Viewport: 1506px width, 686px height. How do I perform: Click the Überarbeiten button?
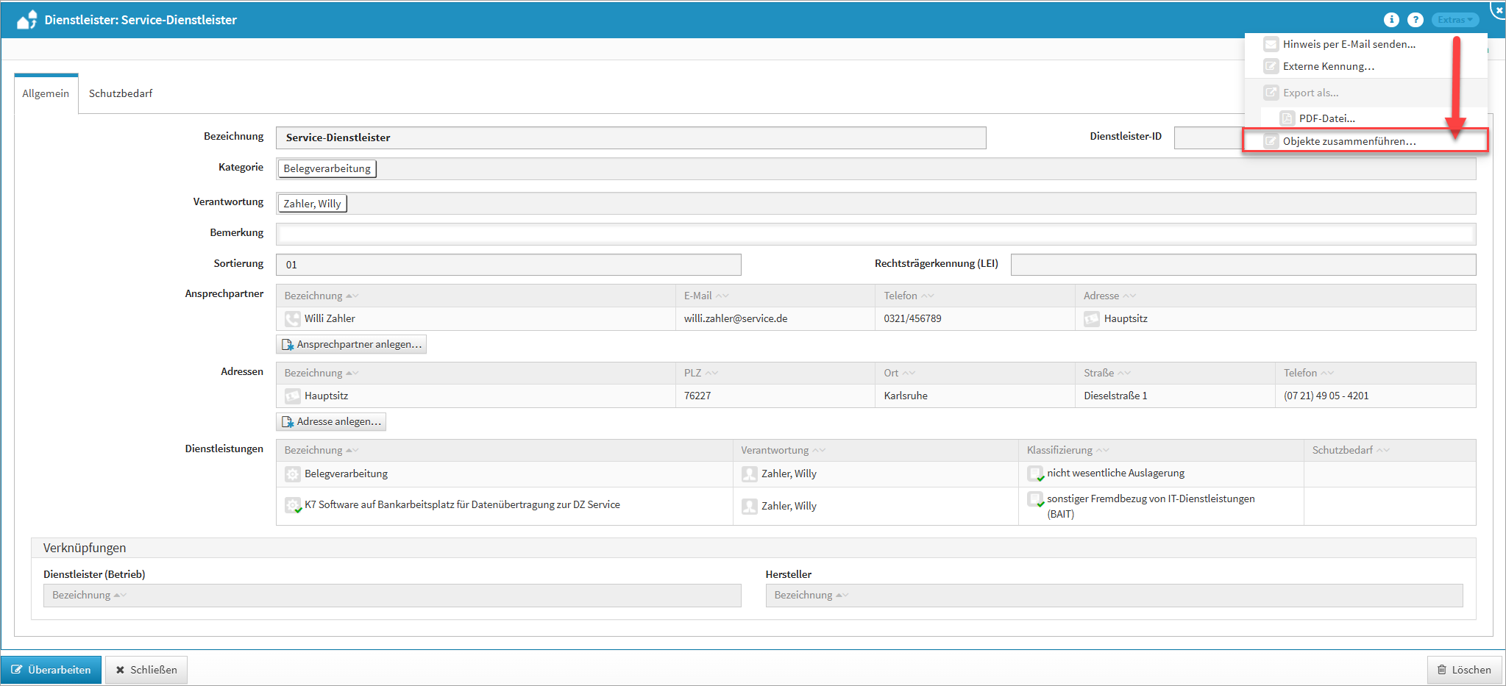51,670
